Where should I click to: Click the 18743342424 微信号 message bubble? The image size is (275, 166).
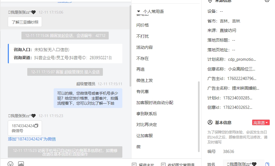(x=25, y=128)
